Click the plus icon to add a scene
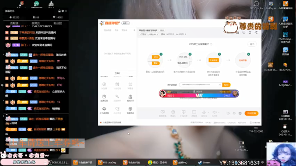296x166 pixels. point(134,30)
